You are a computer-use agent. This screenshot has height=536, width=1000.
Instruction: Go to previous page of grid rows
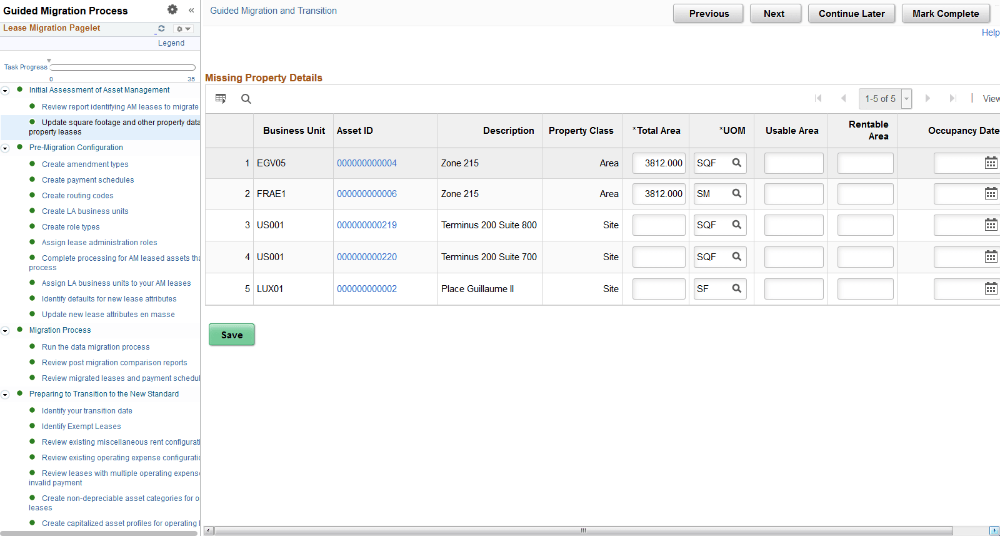(843, 98)
